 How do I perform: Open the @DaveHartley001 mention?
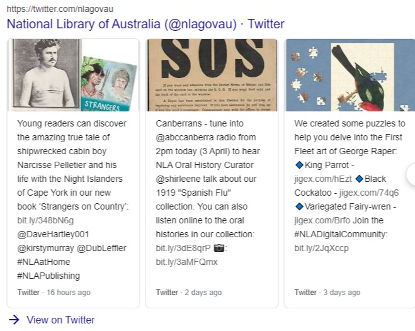tap(54, 234)
